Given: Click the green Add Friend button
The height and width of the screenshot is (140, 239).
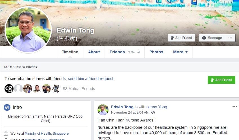Looking at the screenshot, I should (x=221, y=80).
